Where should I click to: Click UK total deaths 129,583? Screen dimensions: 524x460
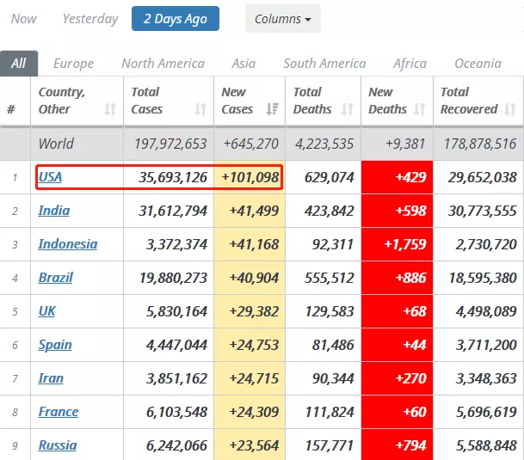point(330,311)
